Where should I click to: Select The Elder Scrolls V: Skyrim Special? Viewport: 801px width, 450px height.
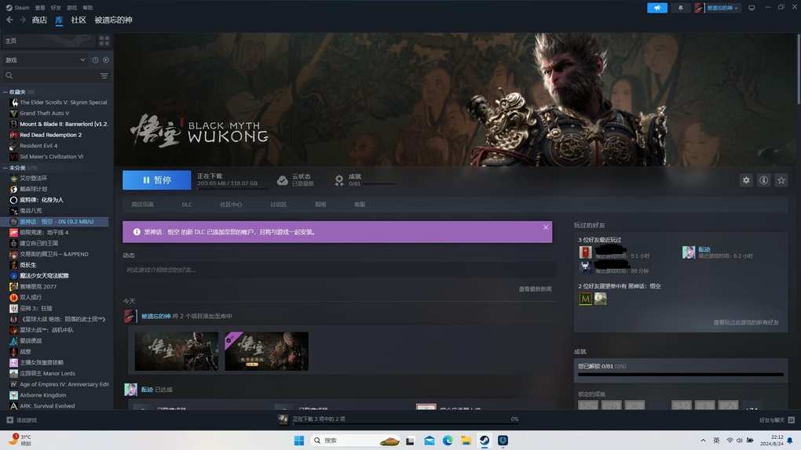click(x=58, y=103)
